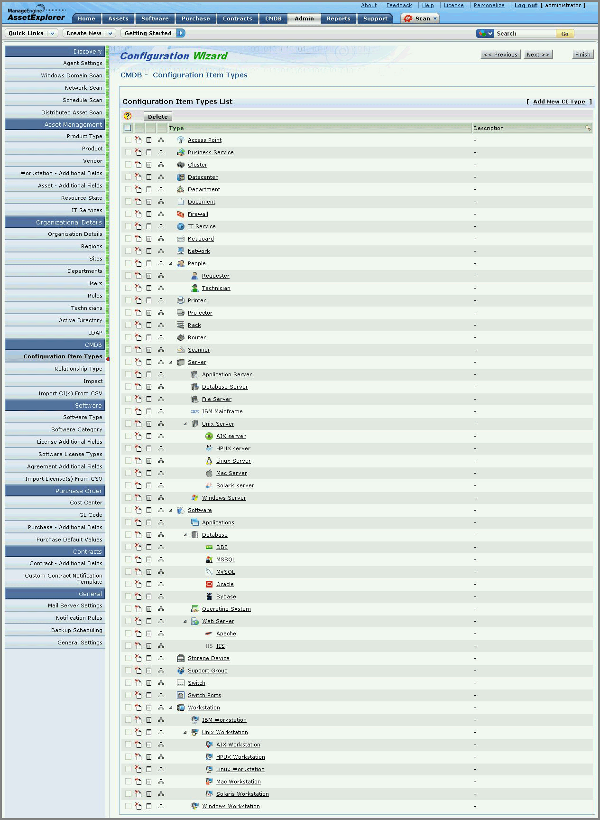Image resolution: width=600 pixels, height=820 pixels.
Task: Click the Cluster type icon
Action: (x=180, y=165)
